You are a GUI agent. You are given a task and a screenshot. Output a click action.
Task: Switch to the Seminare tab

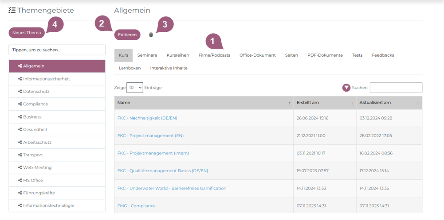click(147, 55)
